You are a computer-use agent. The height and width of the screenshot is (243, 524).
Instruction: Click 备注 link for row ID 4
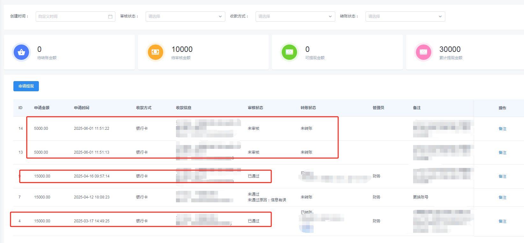click(x=502, y=221)
